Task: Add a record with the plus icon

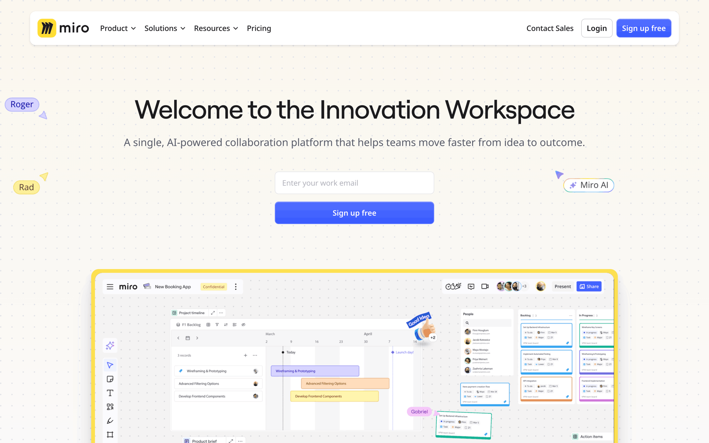Action: point(245,355)
